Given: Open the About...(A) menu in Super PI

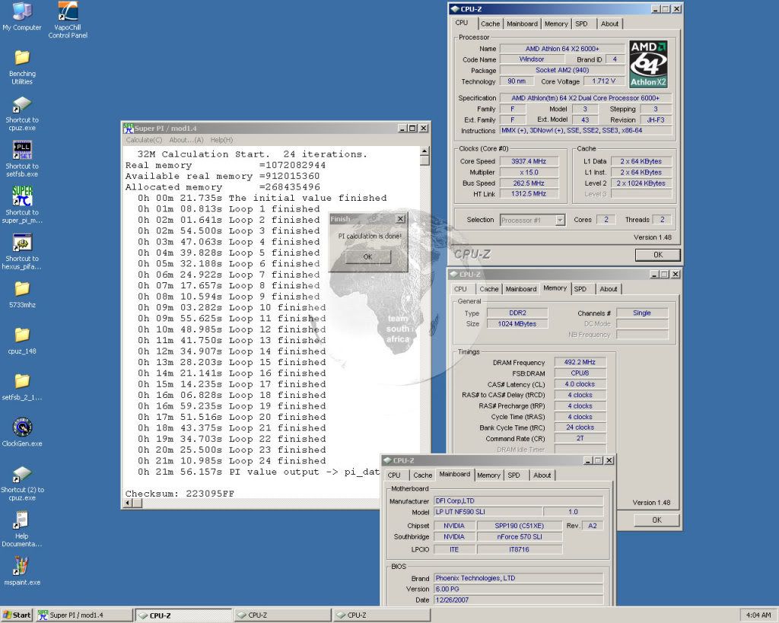Looking at the screenshot, I should point(186,140).
